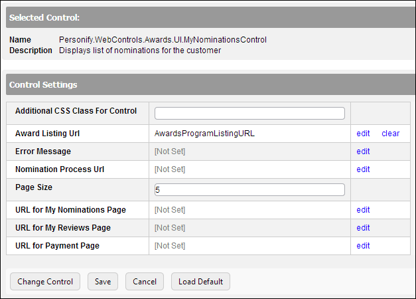Clear the Award Listing Url value
The height and width of the screenshot is (299, 416).
pos(391,134)
